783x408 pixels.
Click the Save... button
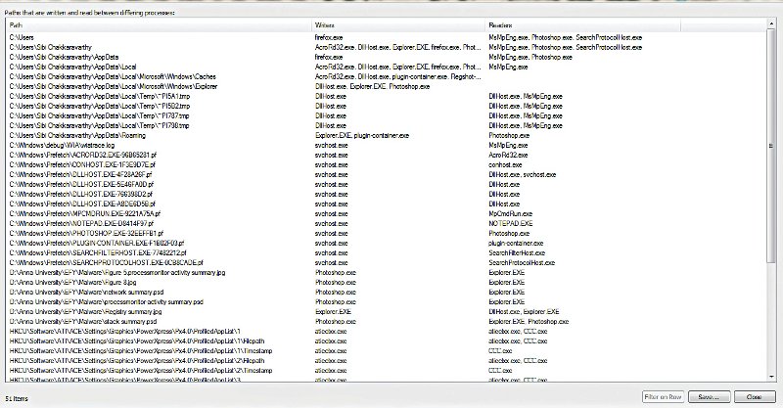709,397
